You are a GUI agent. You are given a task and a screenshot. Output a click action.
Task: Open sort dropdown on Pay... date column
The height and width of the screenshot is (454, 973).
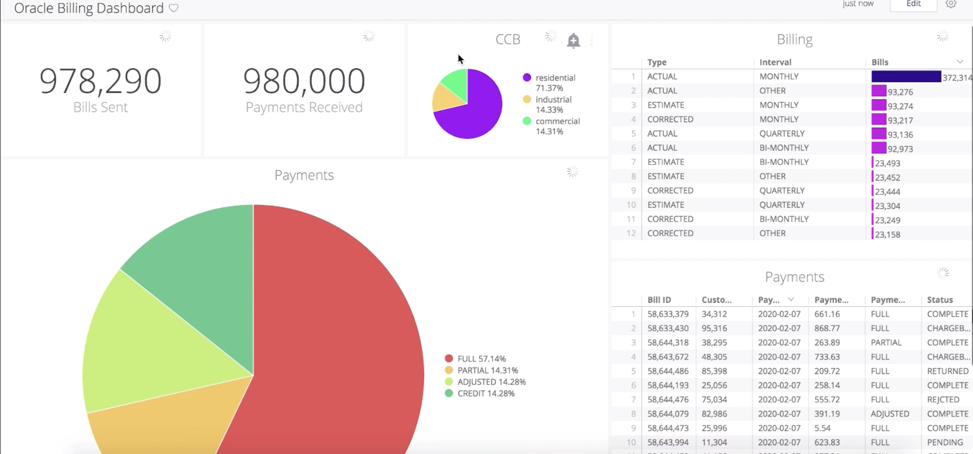click(x=791, y=299)
